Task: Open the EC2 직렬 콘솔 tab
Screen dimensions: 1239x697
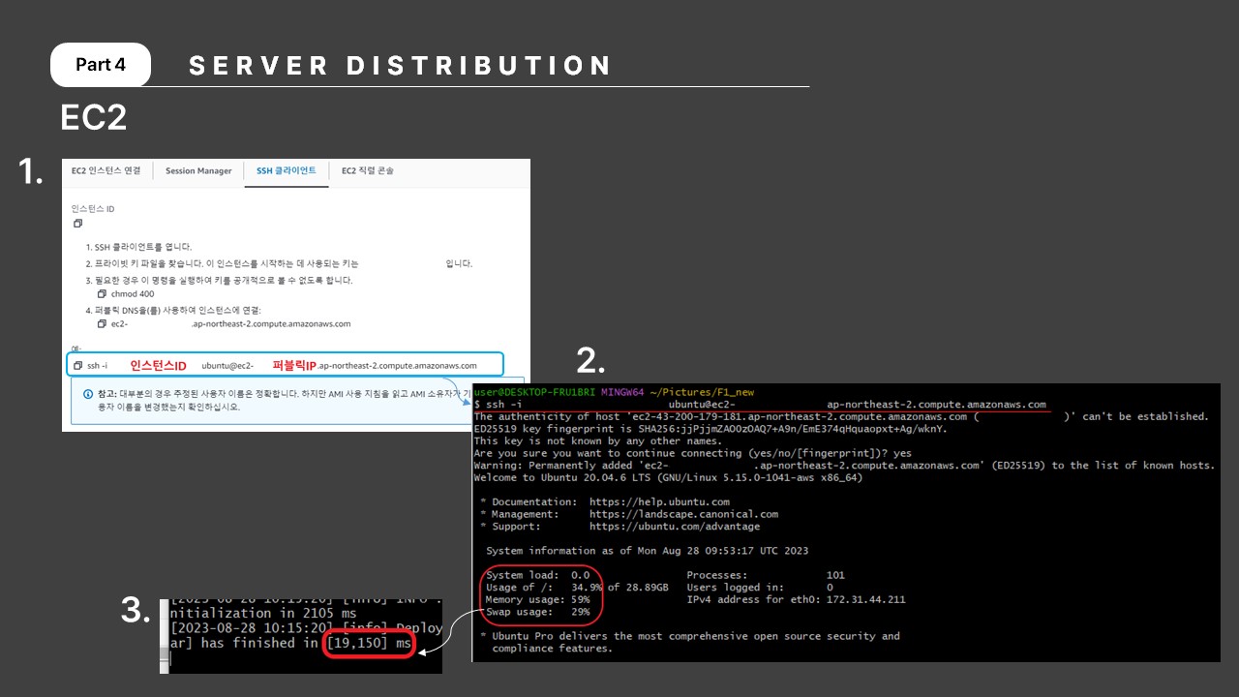Action: [367, 171]
